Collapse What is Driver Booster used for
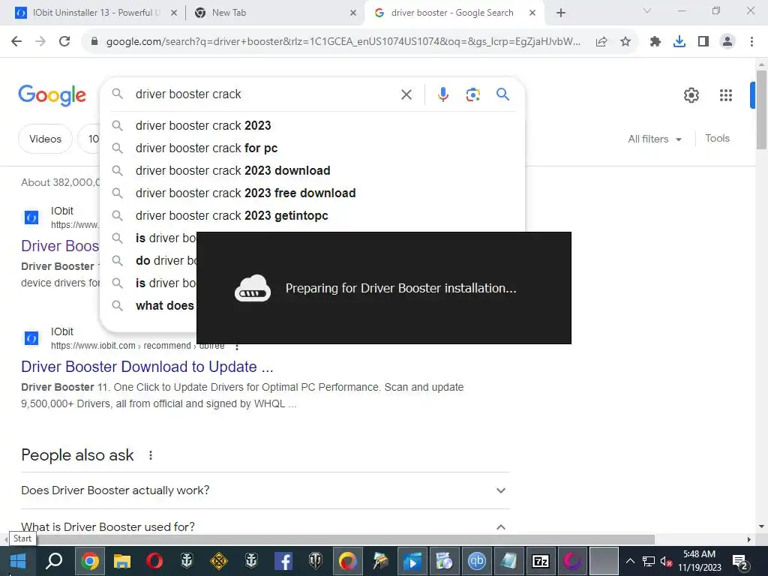This screenshot has height=576, width=768. [265, 527]
